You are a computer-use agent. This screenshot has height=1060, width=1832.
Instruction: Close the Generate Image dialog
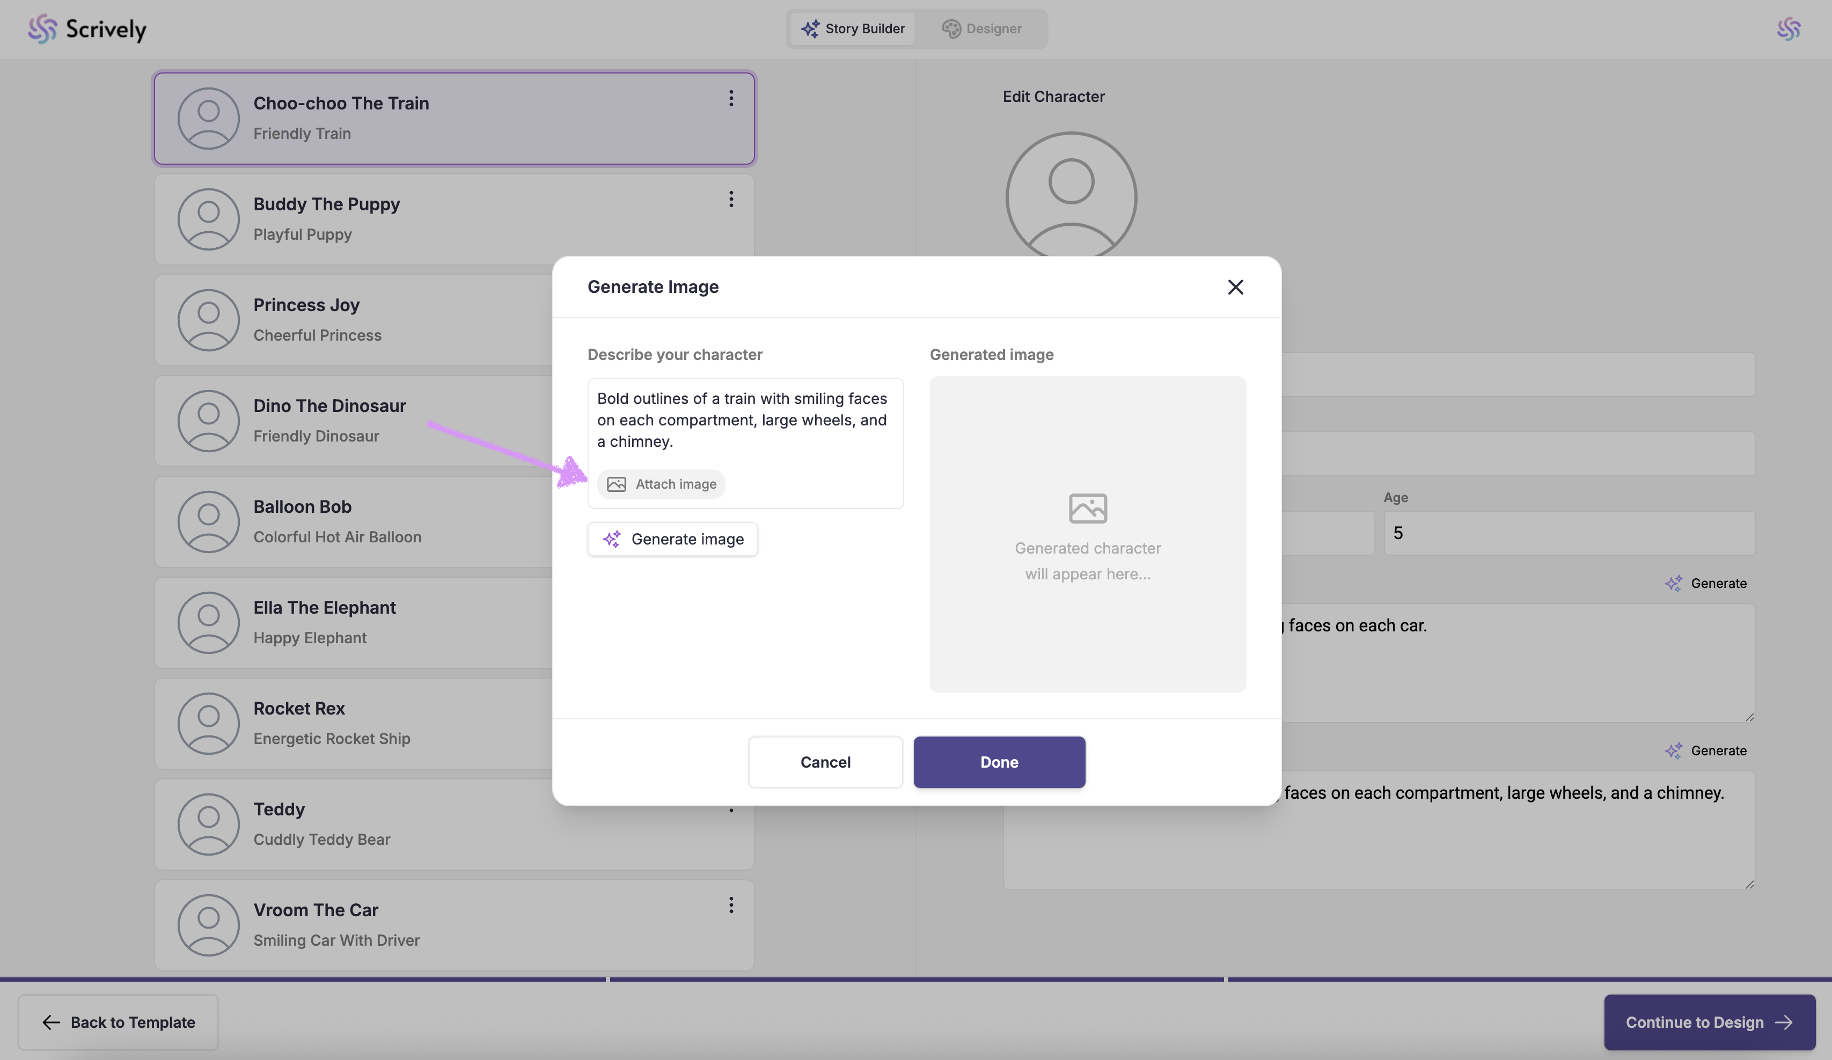coord(1235,287)
